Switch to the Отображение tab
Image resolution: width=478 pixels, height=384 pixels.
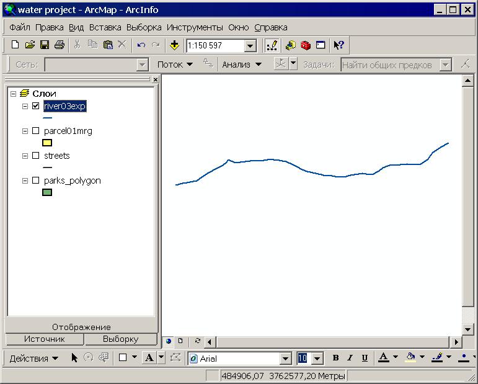[81, 327]
